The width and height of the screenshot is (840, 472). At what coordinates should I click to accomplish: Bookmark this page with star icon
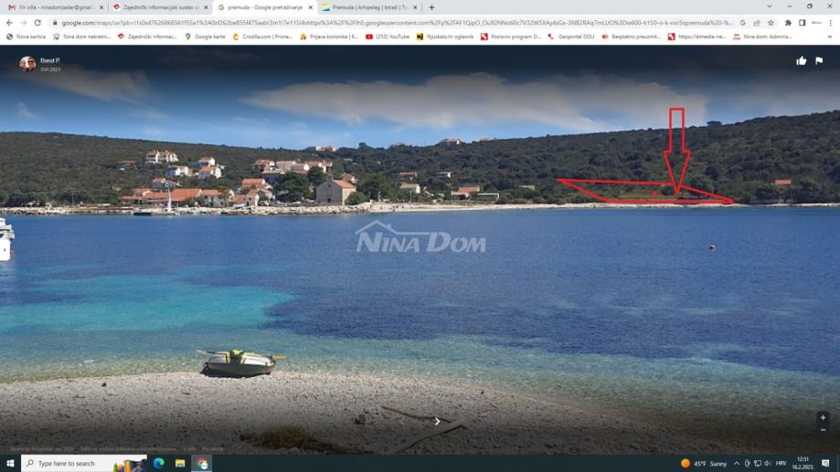coord(771,23)
